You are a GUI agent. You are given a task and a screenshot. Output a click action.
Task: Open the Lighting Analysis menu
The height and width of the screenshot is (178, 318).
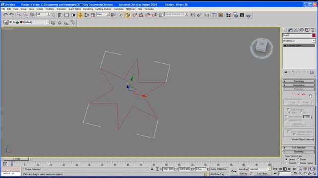(x=103, y=9)
